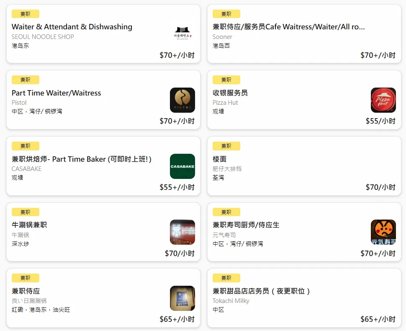Click the Pizza Hut logo
The image size is (406, 331).
tap(383, 100)
